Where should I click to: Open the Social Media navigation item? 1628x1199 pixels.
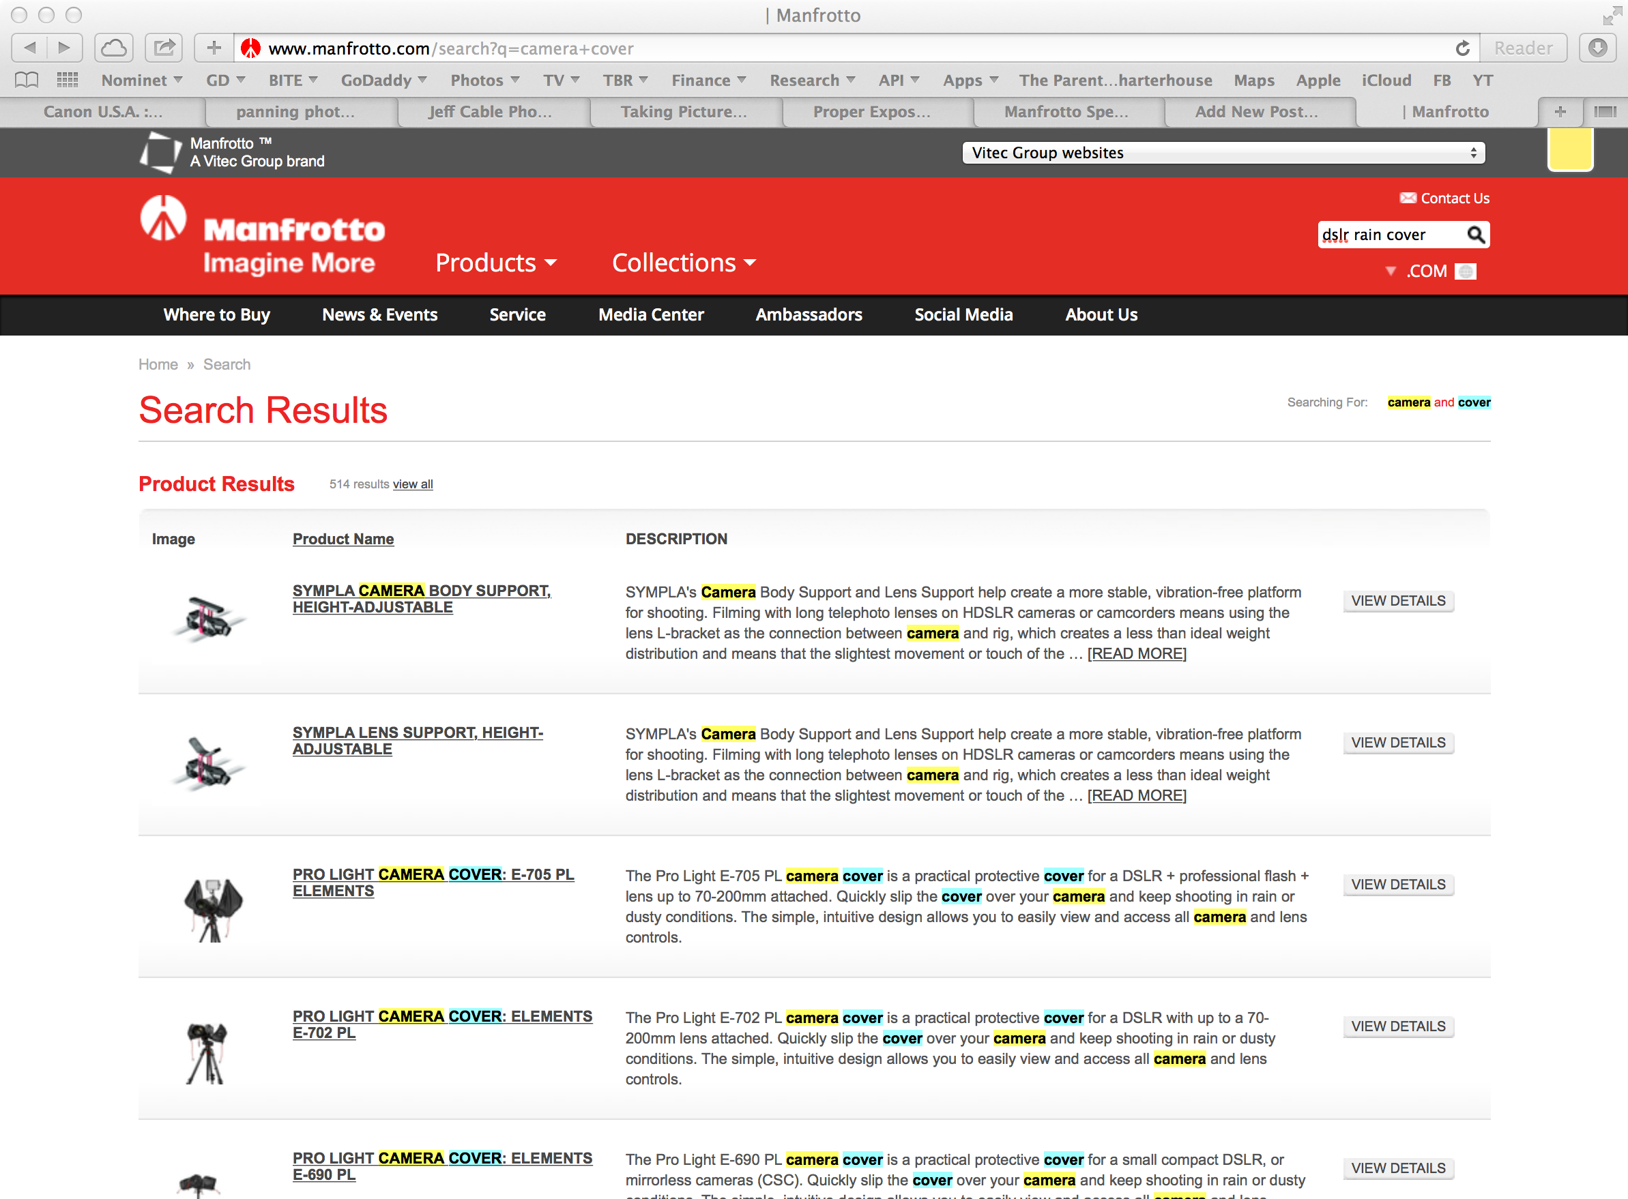click(963, 314)
